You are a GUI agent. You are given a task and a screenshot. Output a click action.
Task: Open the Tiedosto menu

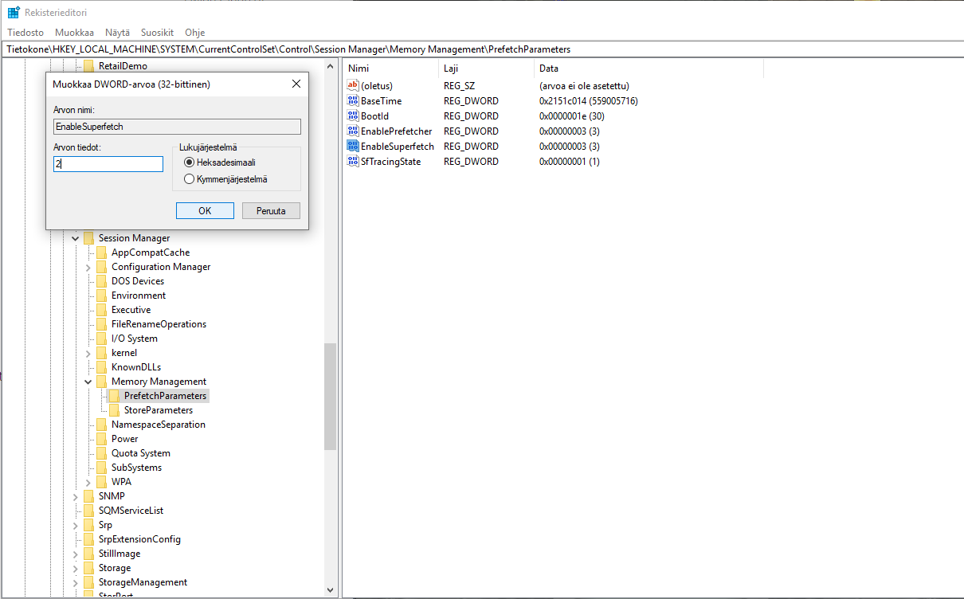(x=25, y=33)
